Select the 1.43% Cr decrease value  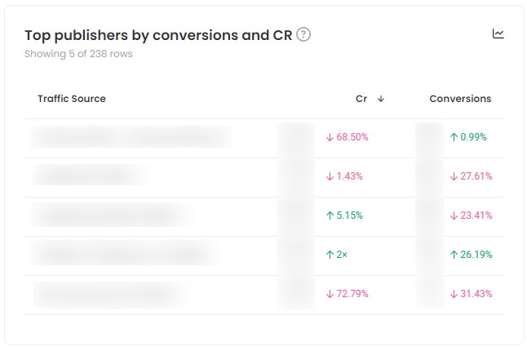point(344,176)
